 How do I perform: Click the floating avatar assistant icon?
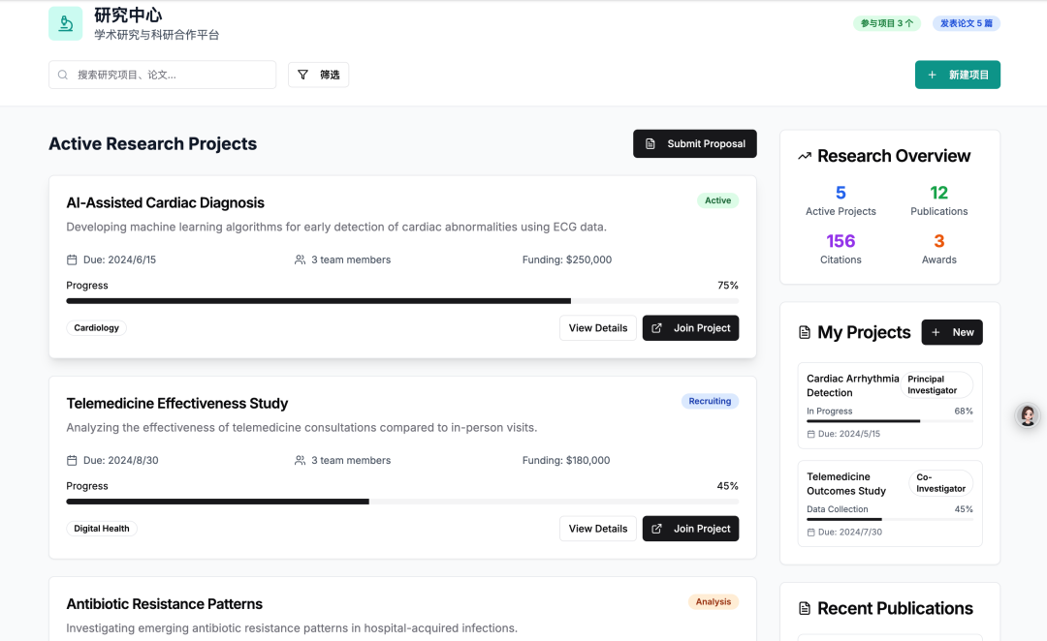coord(1028,415)
